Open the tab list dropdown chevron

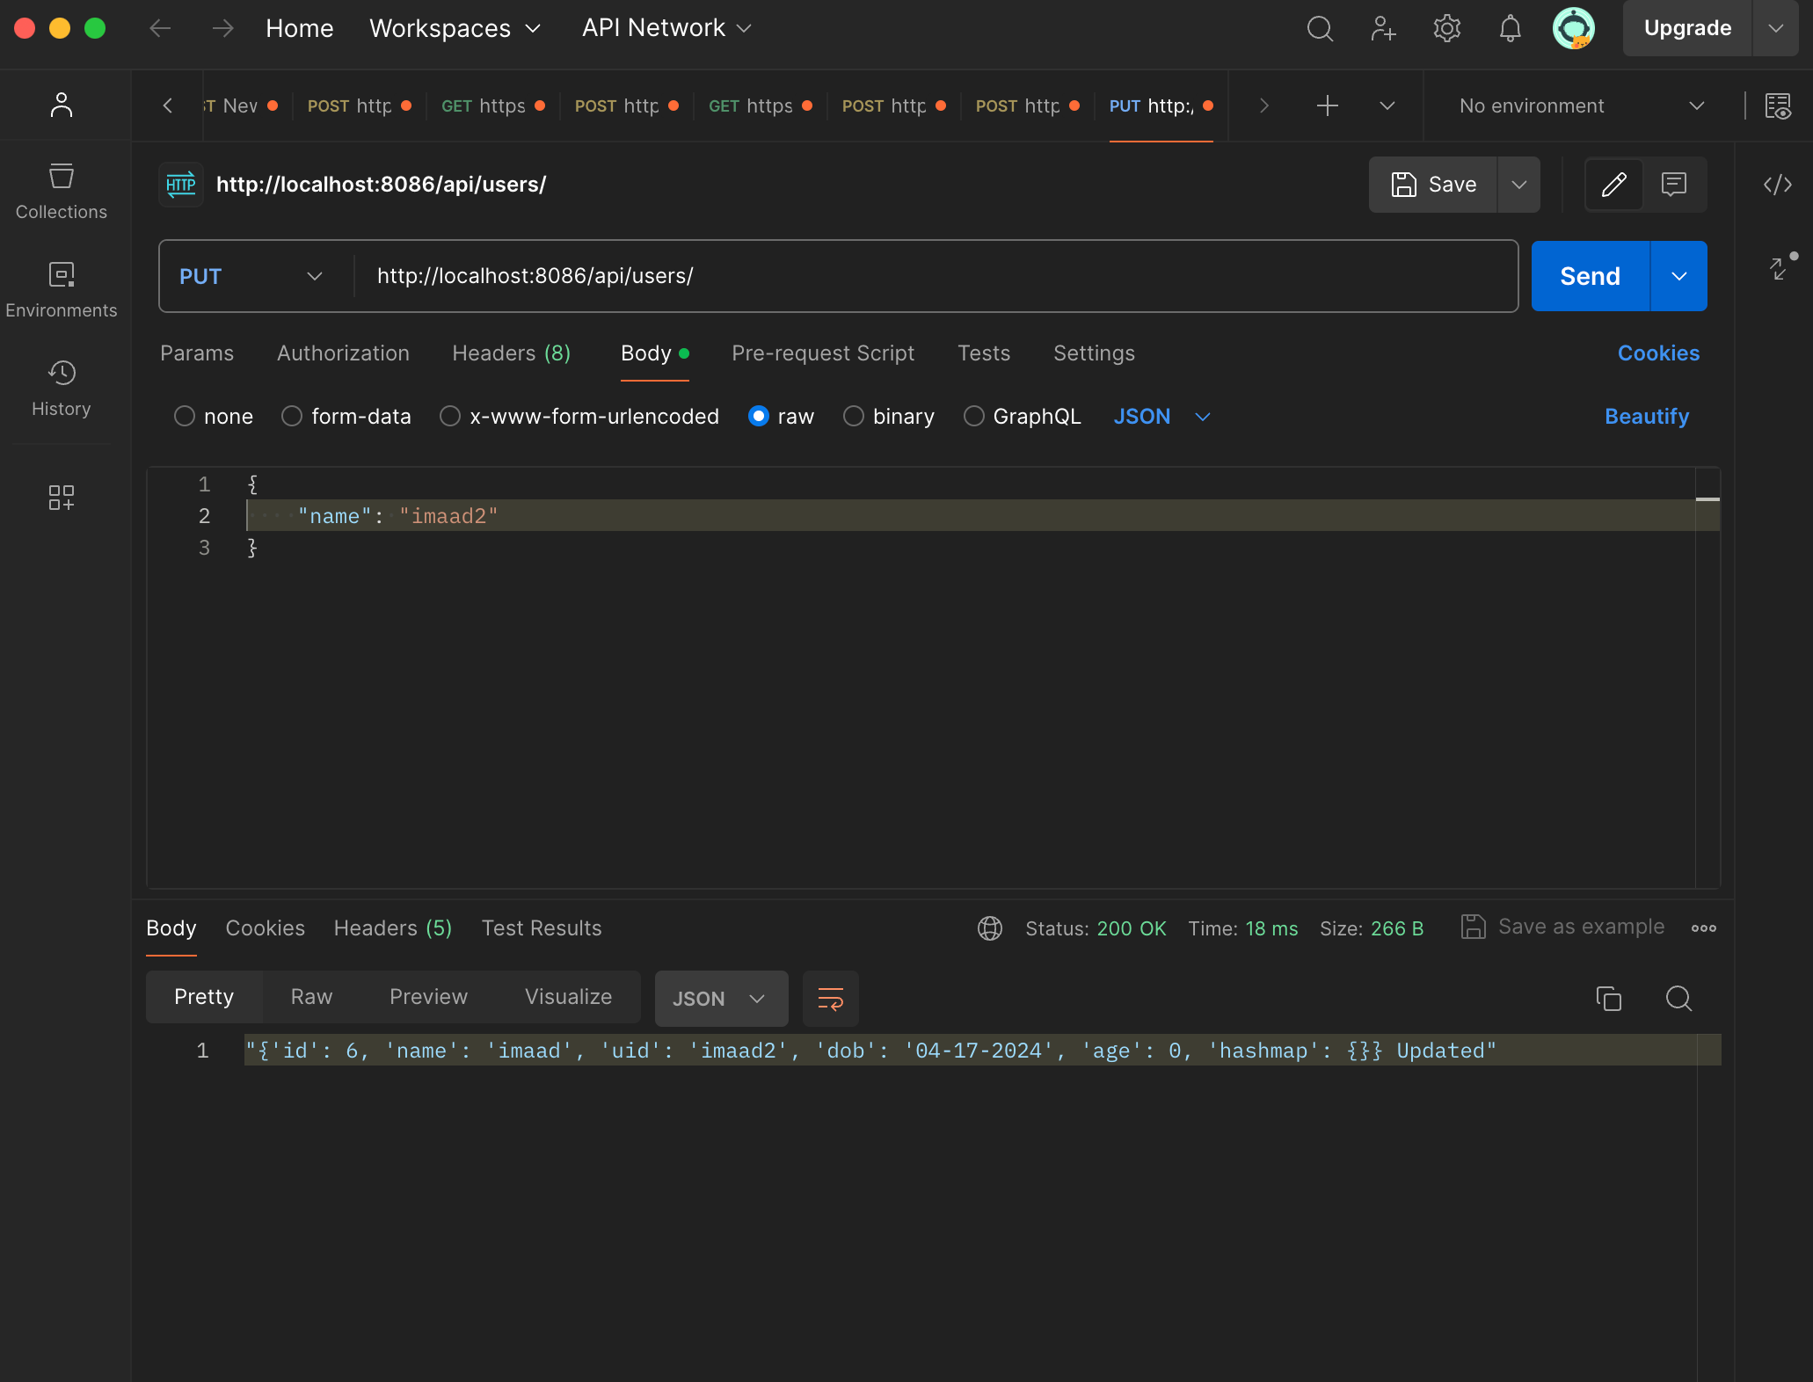pos(1387,105)
